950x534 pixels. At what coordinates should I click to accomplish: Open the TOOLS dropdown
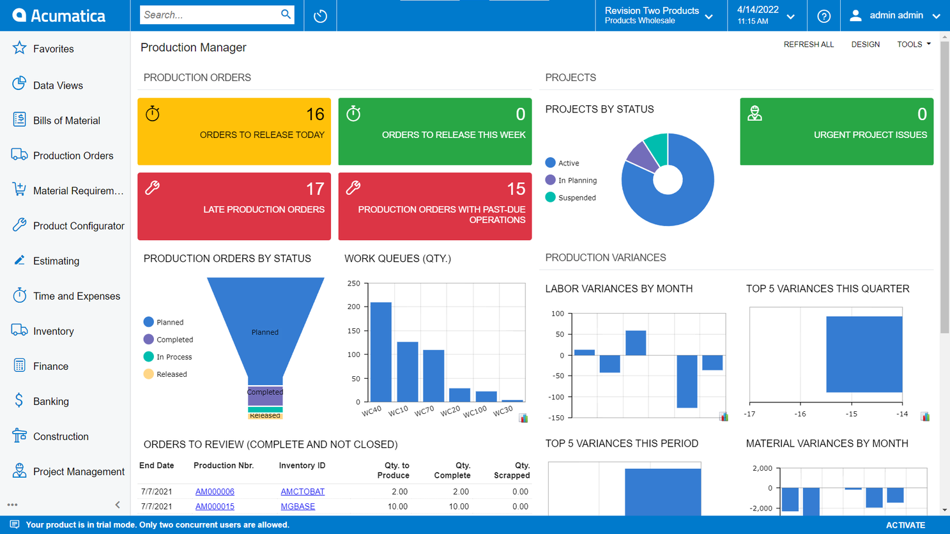tap(914, 44)
